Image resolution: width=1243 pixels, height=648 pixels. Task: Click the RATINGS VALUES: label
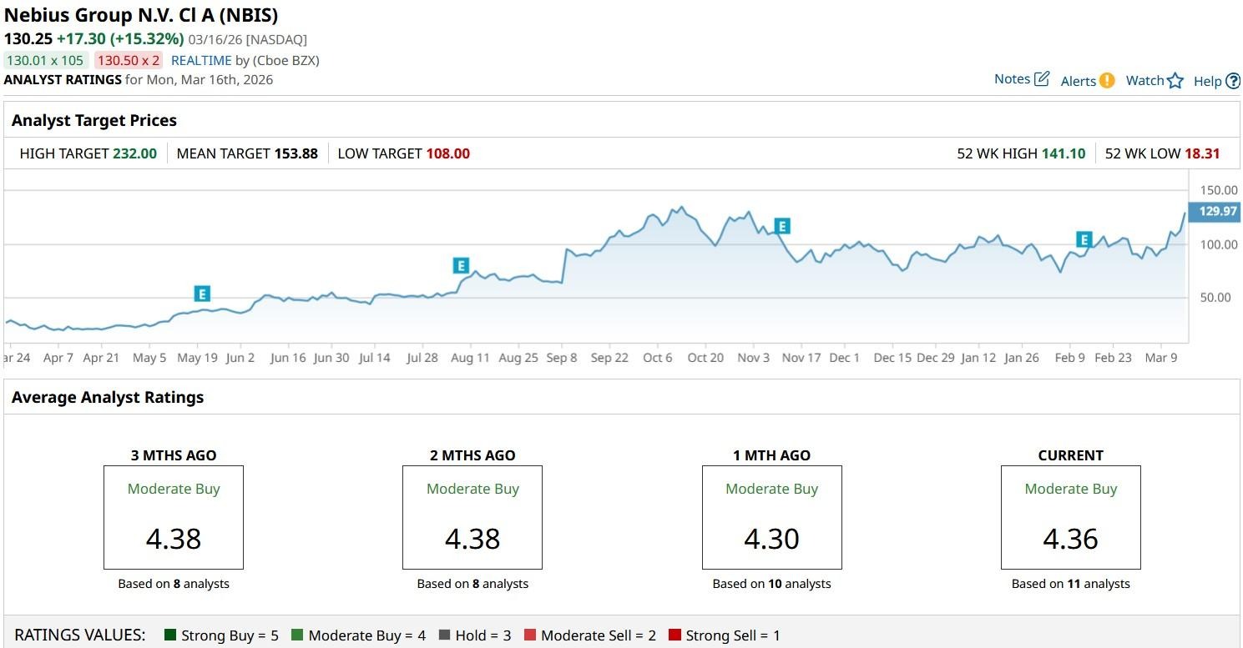click(80, 635)
